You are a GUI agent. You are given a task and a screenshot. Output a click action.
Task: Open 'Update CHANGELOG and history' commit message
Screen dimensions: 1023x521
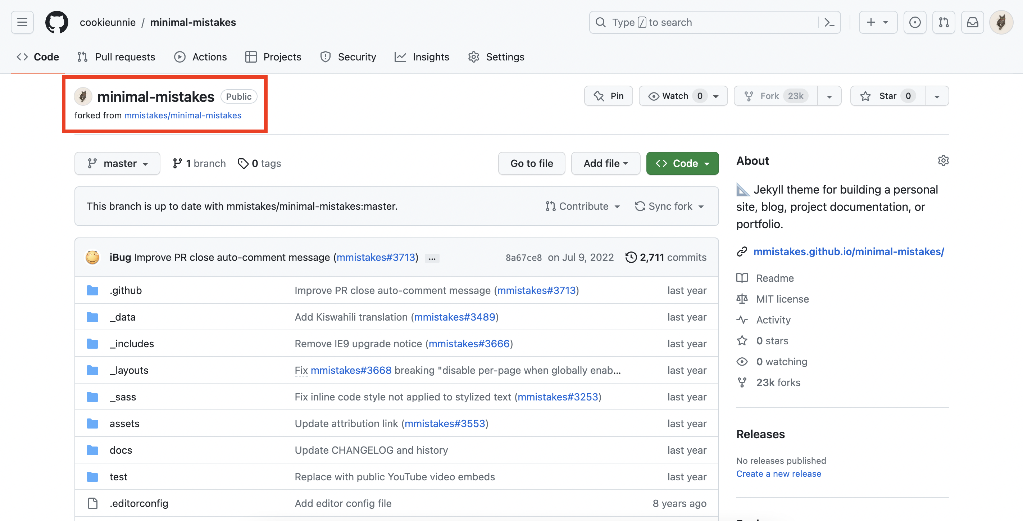(371, 450)
